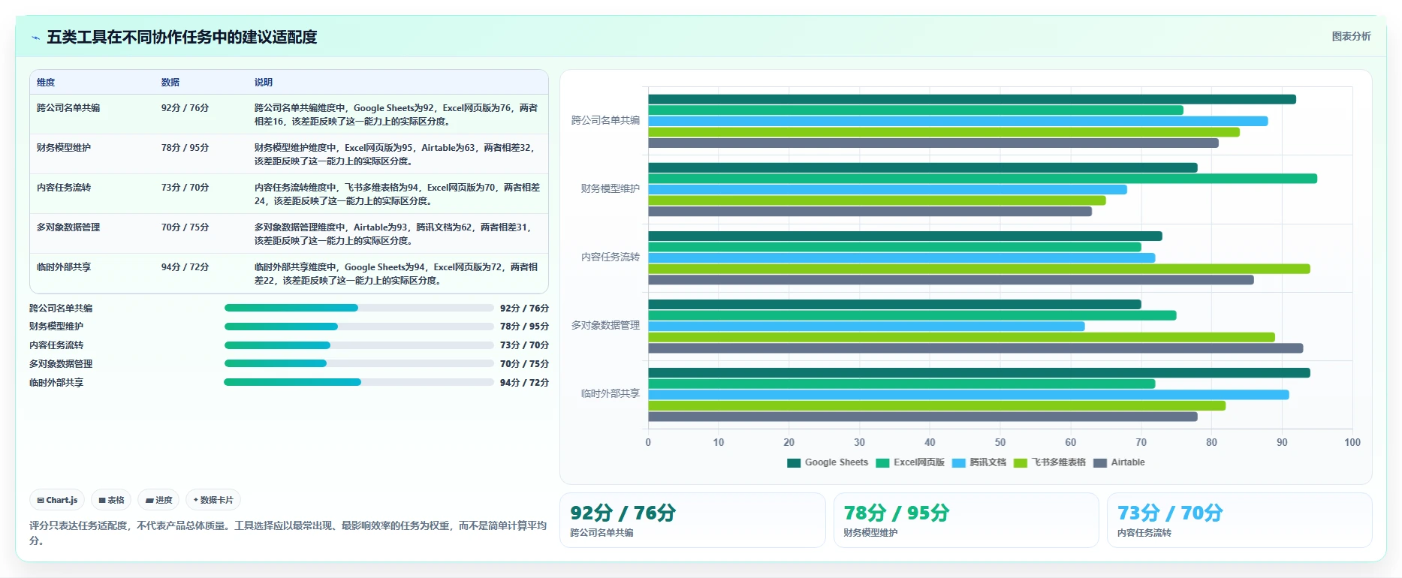Click 飞书多维表格 bar in 内容任务流转 group

[x=979, y=269]
